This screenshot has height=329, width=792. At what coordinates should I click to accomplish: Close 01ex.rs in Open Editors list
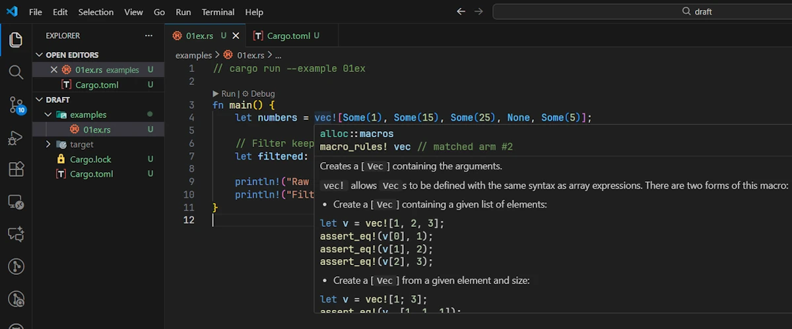(x=54, y=70)
